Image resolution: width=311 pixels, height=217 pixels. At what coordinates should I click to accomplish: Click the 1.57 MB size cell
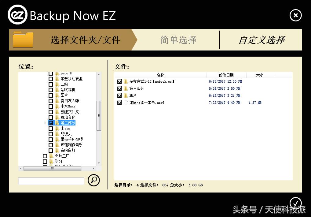[x=255, y=103]
